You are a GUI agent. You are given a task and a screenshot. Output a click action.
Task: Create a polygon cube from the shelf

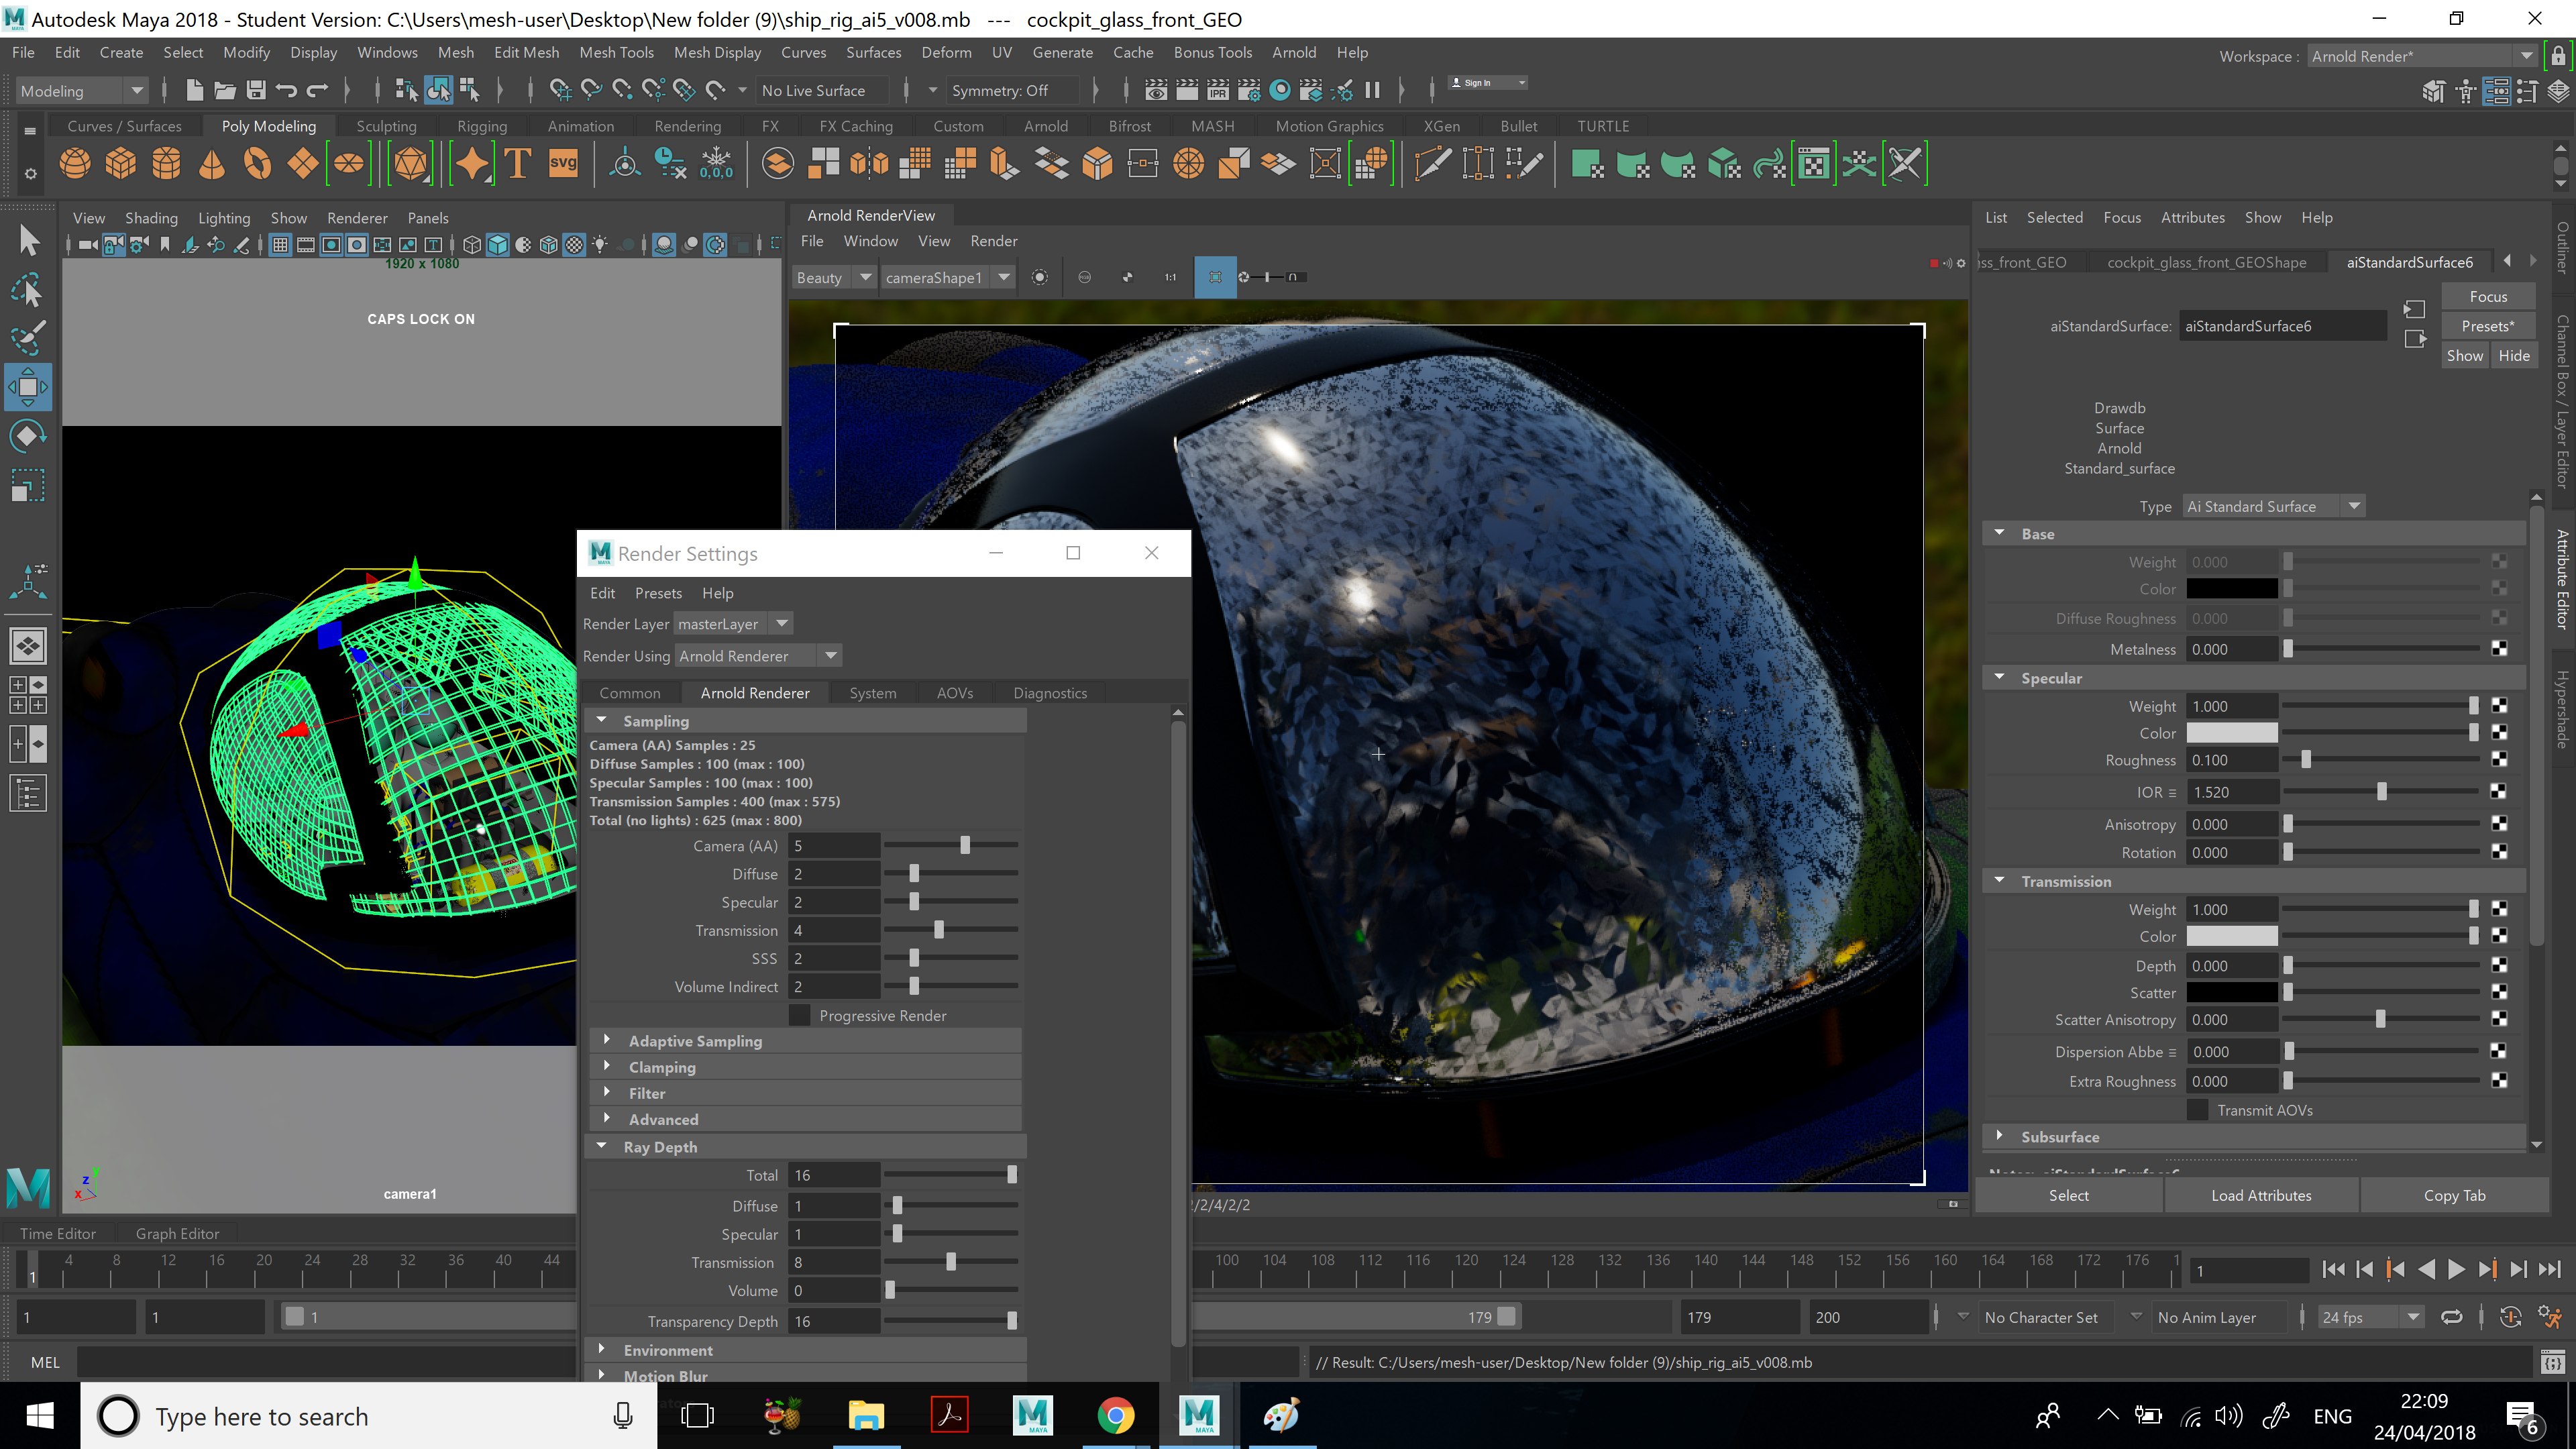(121, 163)
